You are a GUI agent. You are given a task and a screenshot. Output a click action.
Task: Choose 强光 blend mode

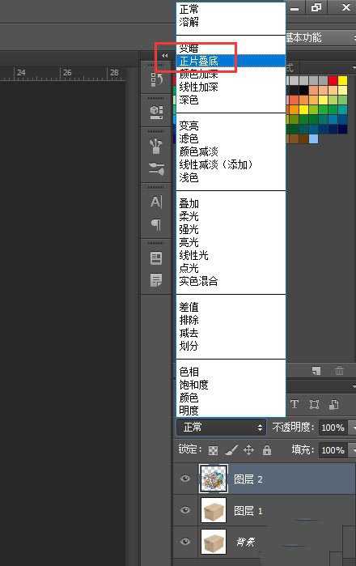[231, 230]
